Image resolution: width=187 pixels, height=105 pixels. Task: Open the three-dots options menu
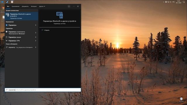[x=74, y=6]
